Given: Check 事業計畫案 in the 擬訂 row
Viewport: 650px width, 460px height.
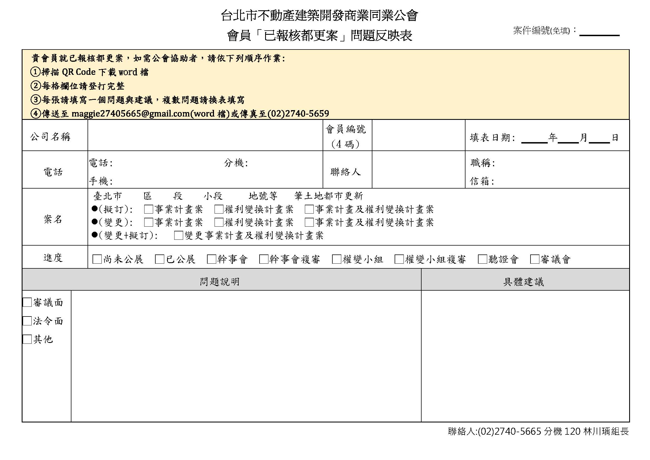Looking at the screenshot, I should [x=149, y=209].
